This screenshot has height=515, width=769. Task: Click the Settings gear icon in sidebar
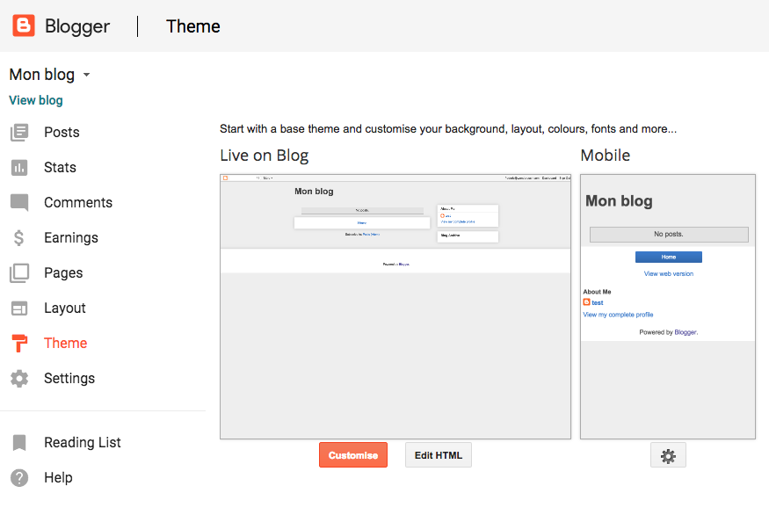(x=19, y=379)
